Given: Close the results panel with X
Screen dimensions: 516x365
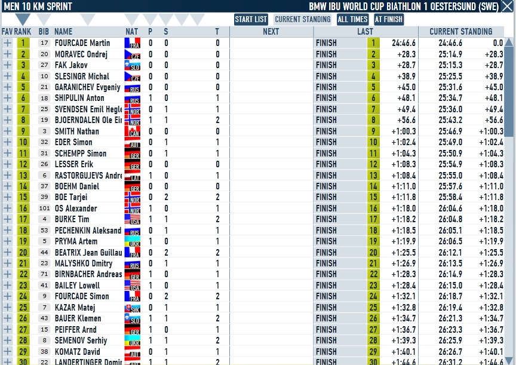Looking at the screenshot, I should (507, 6).
